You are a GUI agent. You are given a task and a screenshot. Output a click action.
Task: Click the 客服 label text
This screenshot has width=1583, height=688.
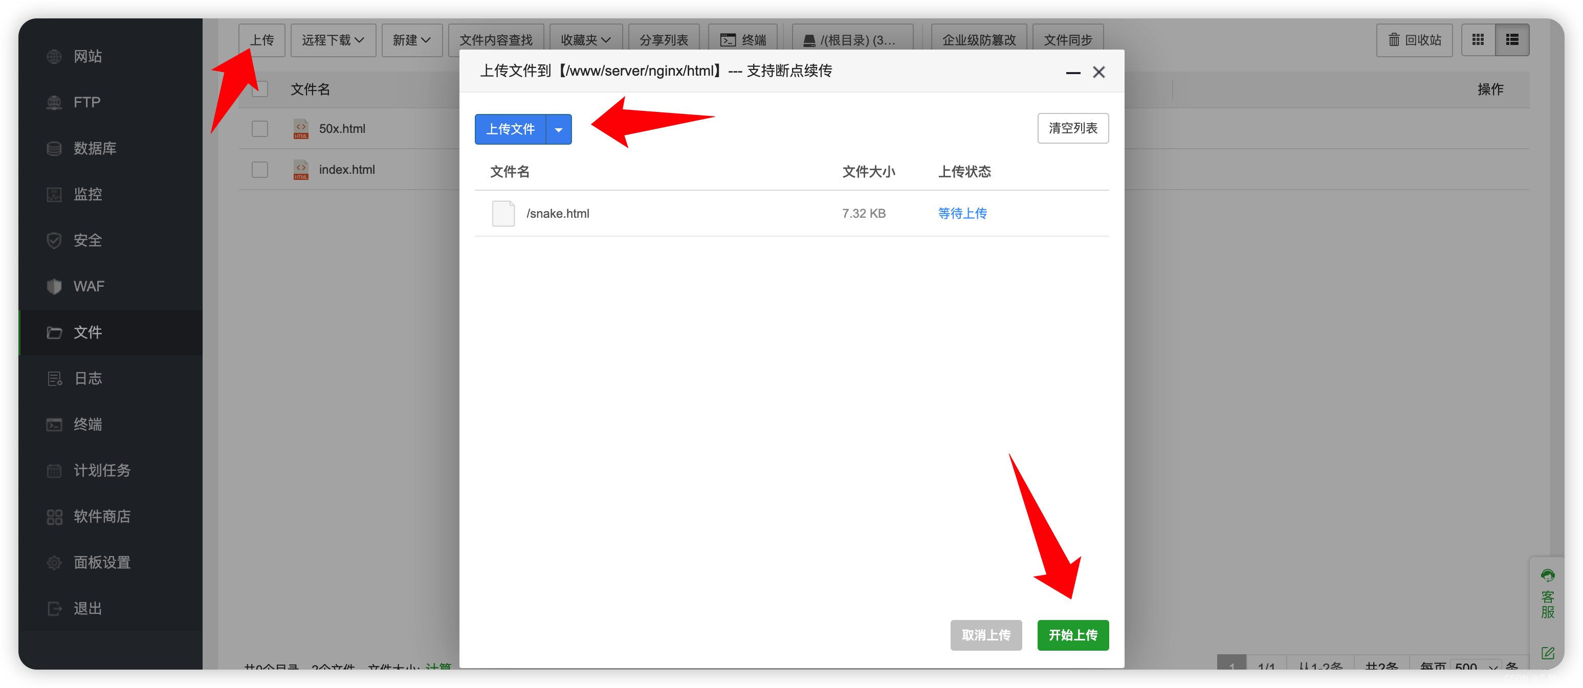[1547, 605]
